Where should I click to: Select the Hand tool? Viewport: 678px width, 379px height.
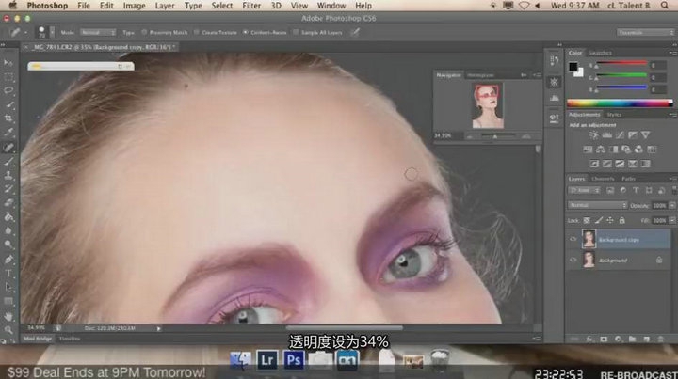tap(8, 315)
